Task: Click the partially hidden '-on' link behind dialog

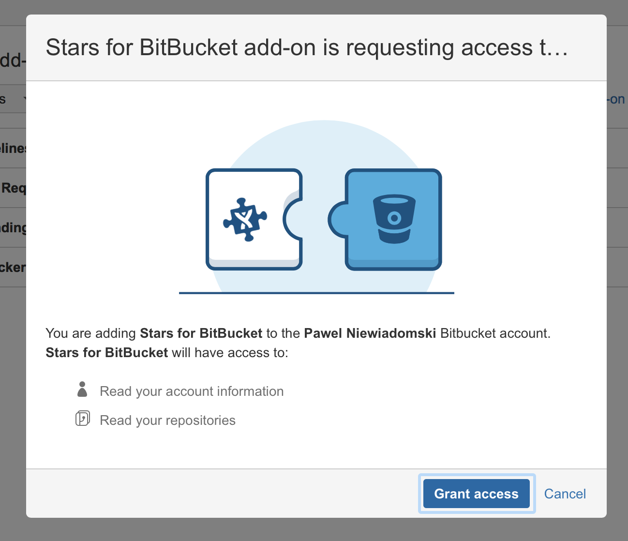Action: (617, 99)
